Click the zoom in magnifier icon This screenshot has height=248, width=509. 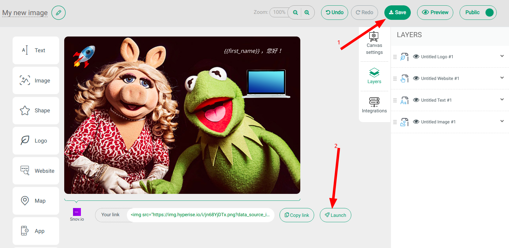coord(307,13)
